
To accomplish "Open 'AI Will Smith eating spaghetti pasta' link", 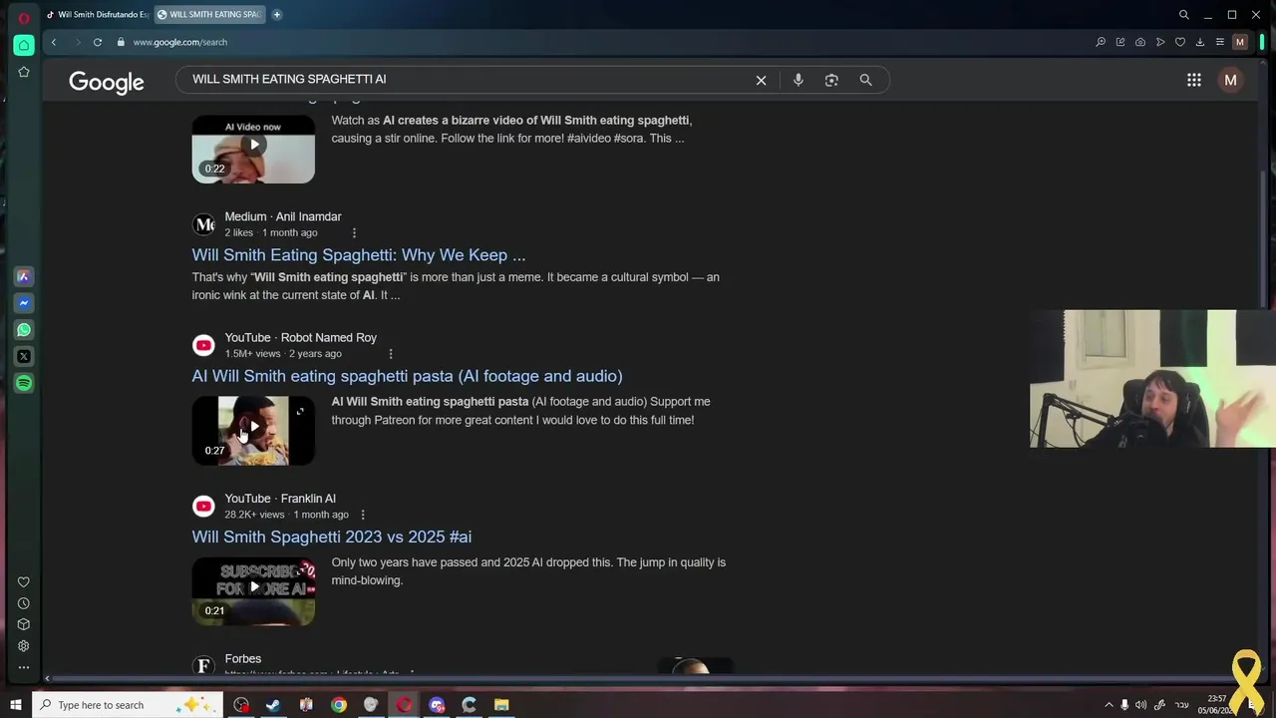I will [407, 376].
